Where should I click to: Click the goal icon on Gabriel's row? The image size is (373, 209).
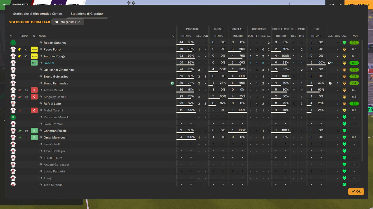tap(329, 63)
